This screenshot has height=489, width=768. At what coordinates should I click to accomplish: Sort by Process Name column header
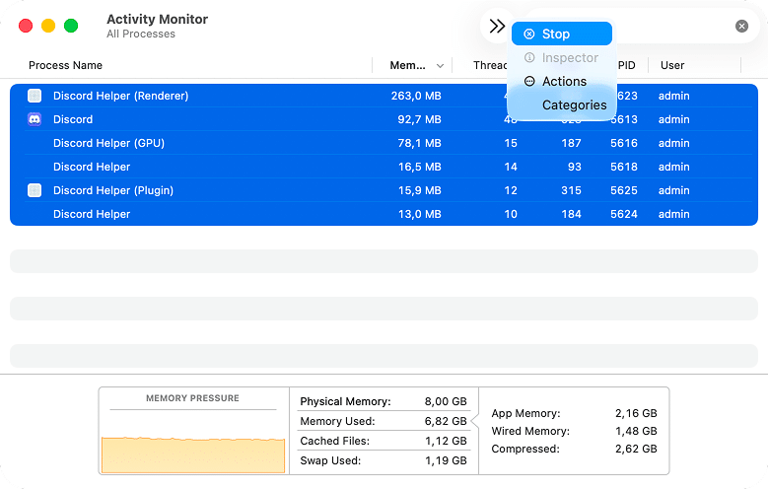click(66, 65)
